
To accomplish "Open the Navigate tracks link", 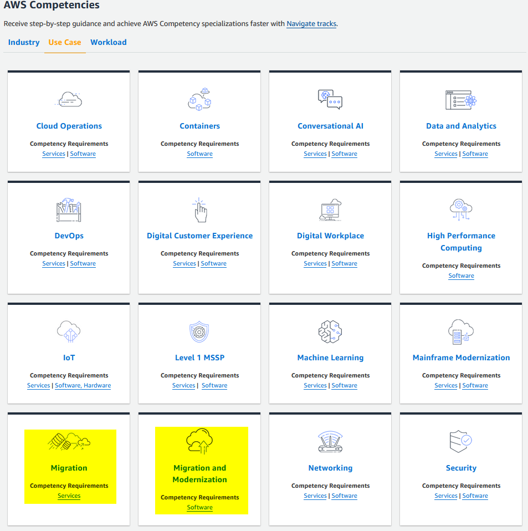I will point(311,24).
